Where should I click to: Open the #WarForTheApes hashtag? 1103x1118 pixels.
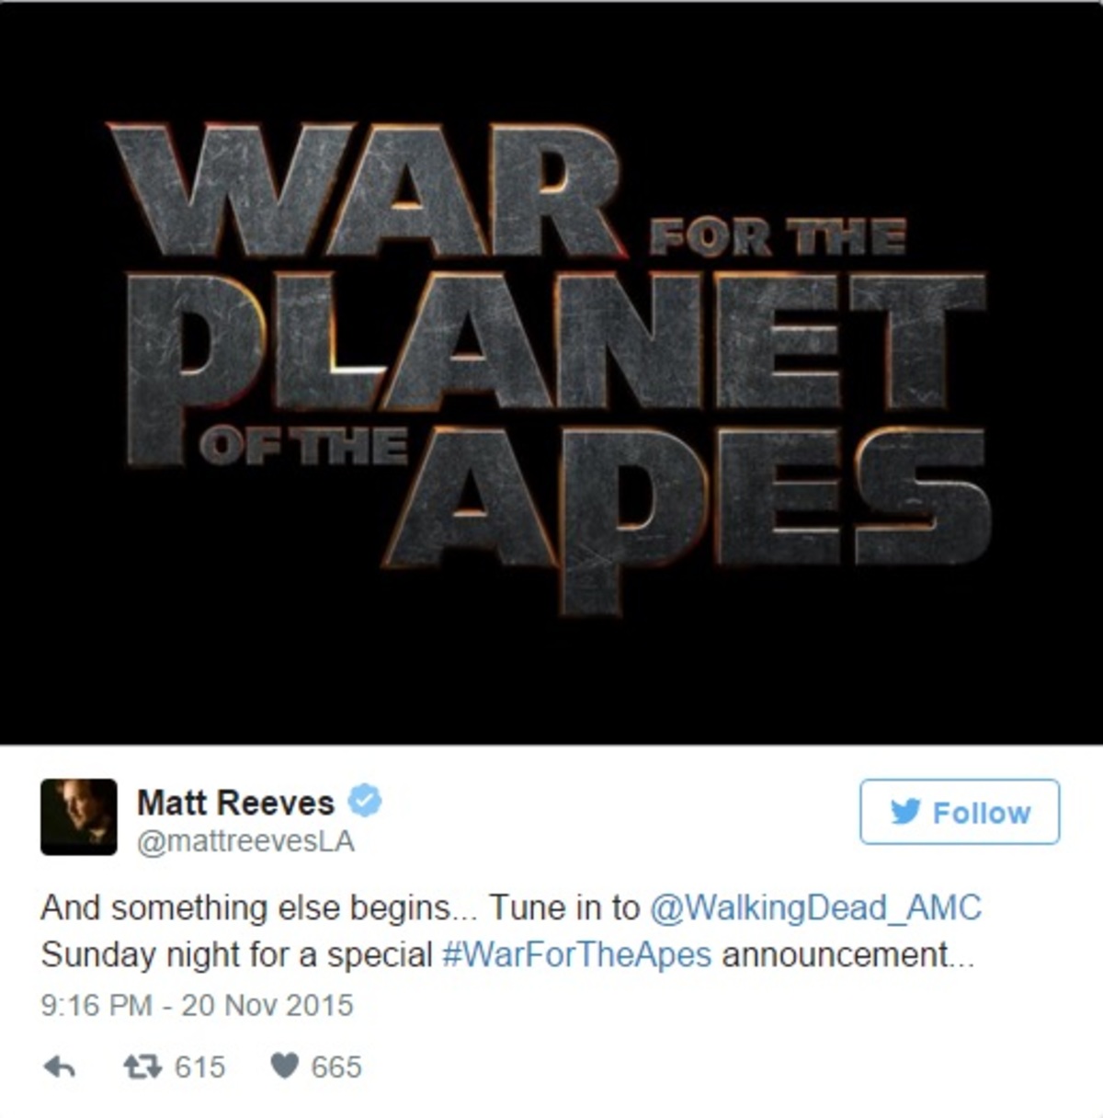(x=577, y=955)
